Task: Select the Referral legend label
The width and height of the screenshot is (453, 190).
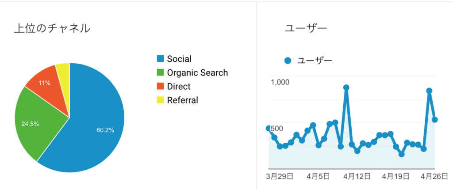Action: (183, 100)
